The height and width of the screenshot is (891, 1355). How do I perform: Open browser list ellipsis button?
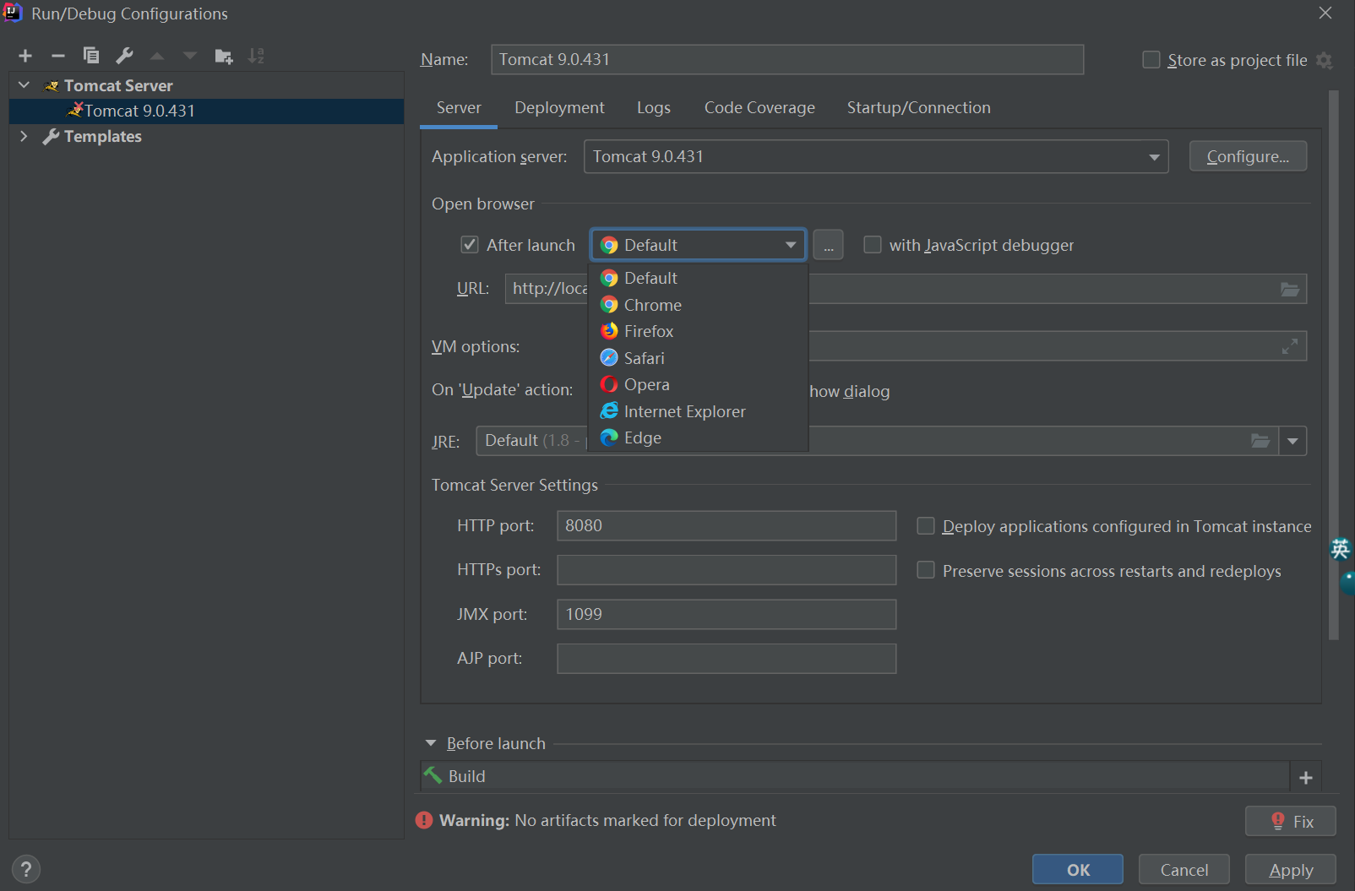(829, 245)
